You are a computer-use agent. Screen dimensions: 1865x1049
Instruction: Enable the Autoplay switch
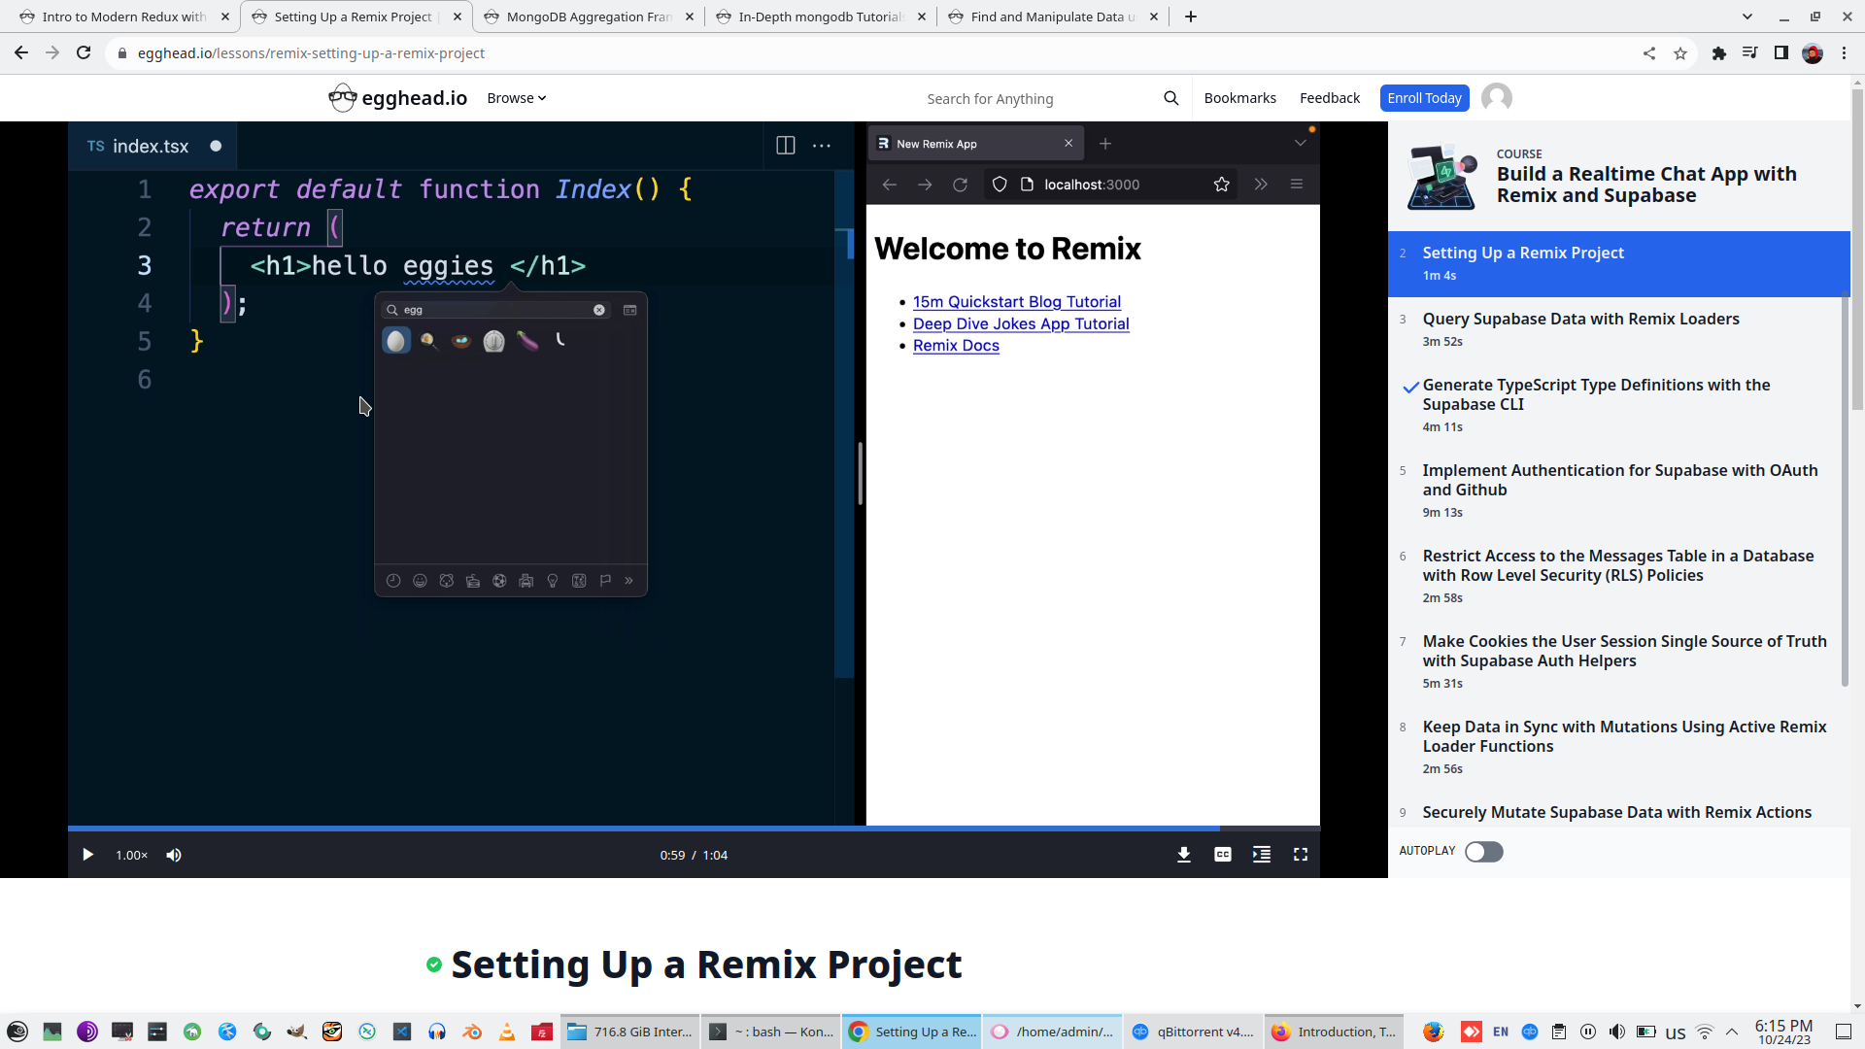tap(1483, 852)
